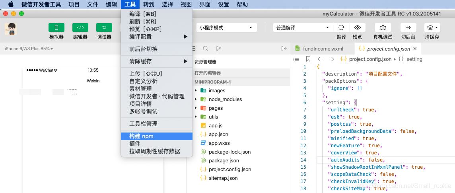The height and width of the screenshot is (193, 455).
Task: Choose 插件 menu item
Action: click(157, 144)
